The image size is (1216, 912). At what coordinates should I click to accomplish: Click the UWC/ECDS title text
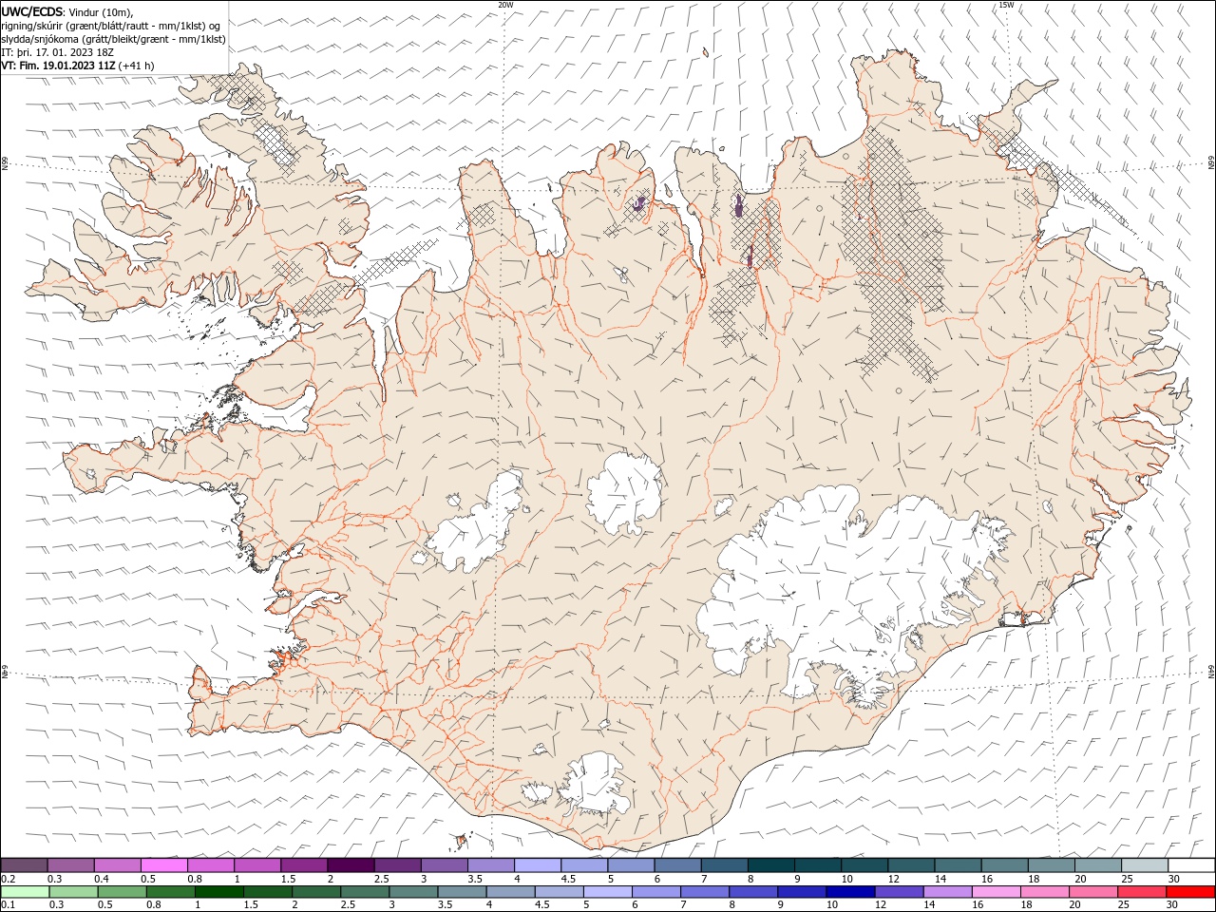(x=31, y=11)
